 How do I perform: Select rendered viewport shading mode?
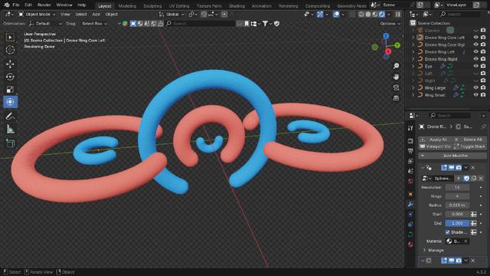pyautogui.click(x=382, y=15)
